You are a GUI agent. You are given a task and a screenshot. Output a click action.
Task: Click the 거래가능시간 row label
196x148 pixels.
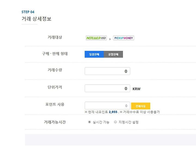[55, 122]
